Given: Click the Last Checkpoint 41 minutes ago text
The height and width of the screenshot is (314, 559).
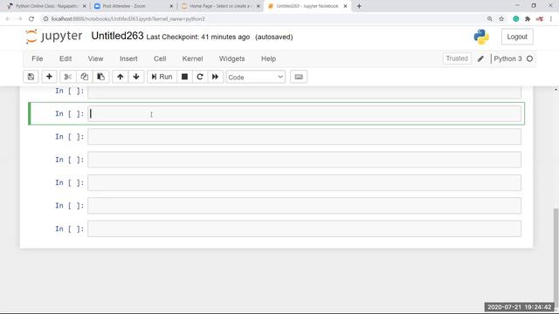Looking at the screenshot, I should click(x=198, y=37).
